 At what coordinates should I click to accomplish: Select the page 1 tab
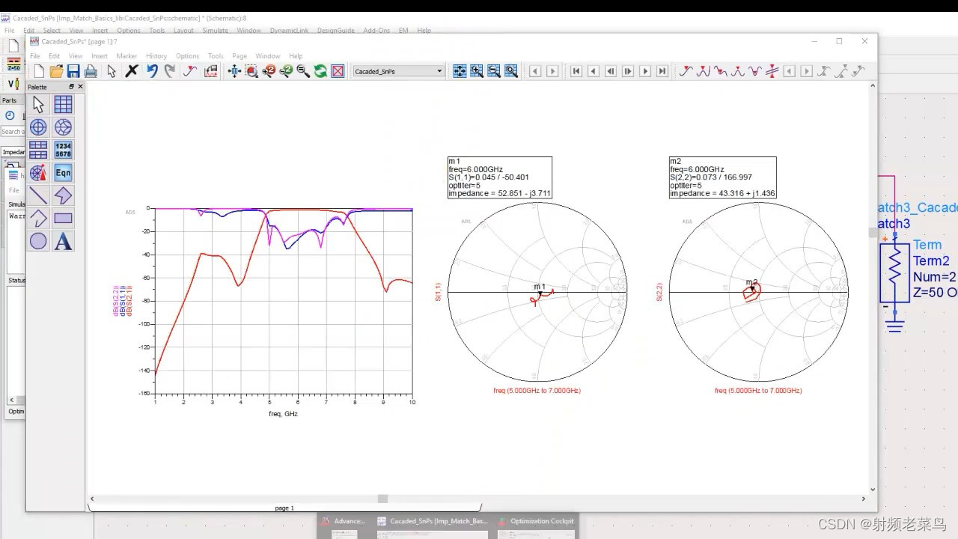284,508
